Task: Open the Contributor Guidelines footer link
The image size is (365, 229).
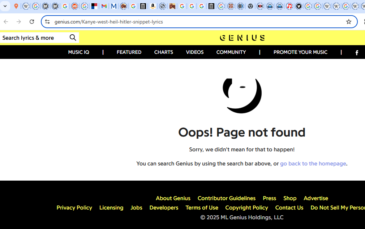Action: pos(227,198)
